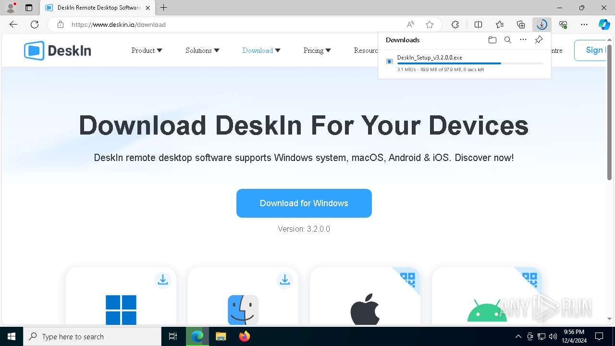Click the Downloads toolbar icon
This screenshot has width=615, height=346.
(542, 25)
